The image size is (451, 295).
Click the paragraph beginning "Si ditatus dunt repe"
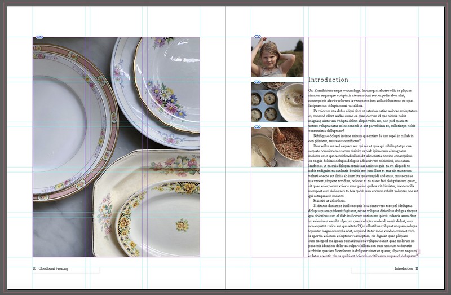click(x=363, y=231)
